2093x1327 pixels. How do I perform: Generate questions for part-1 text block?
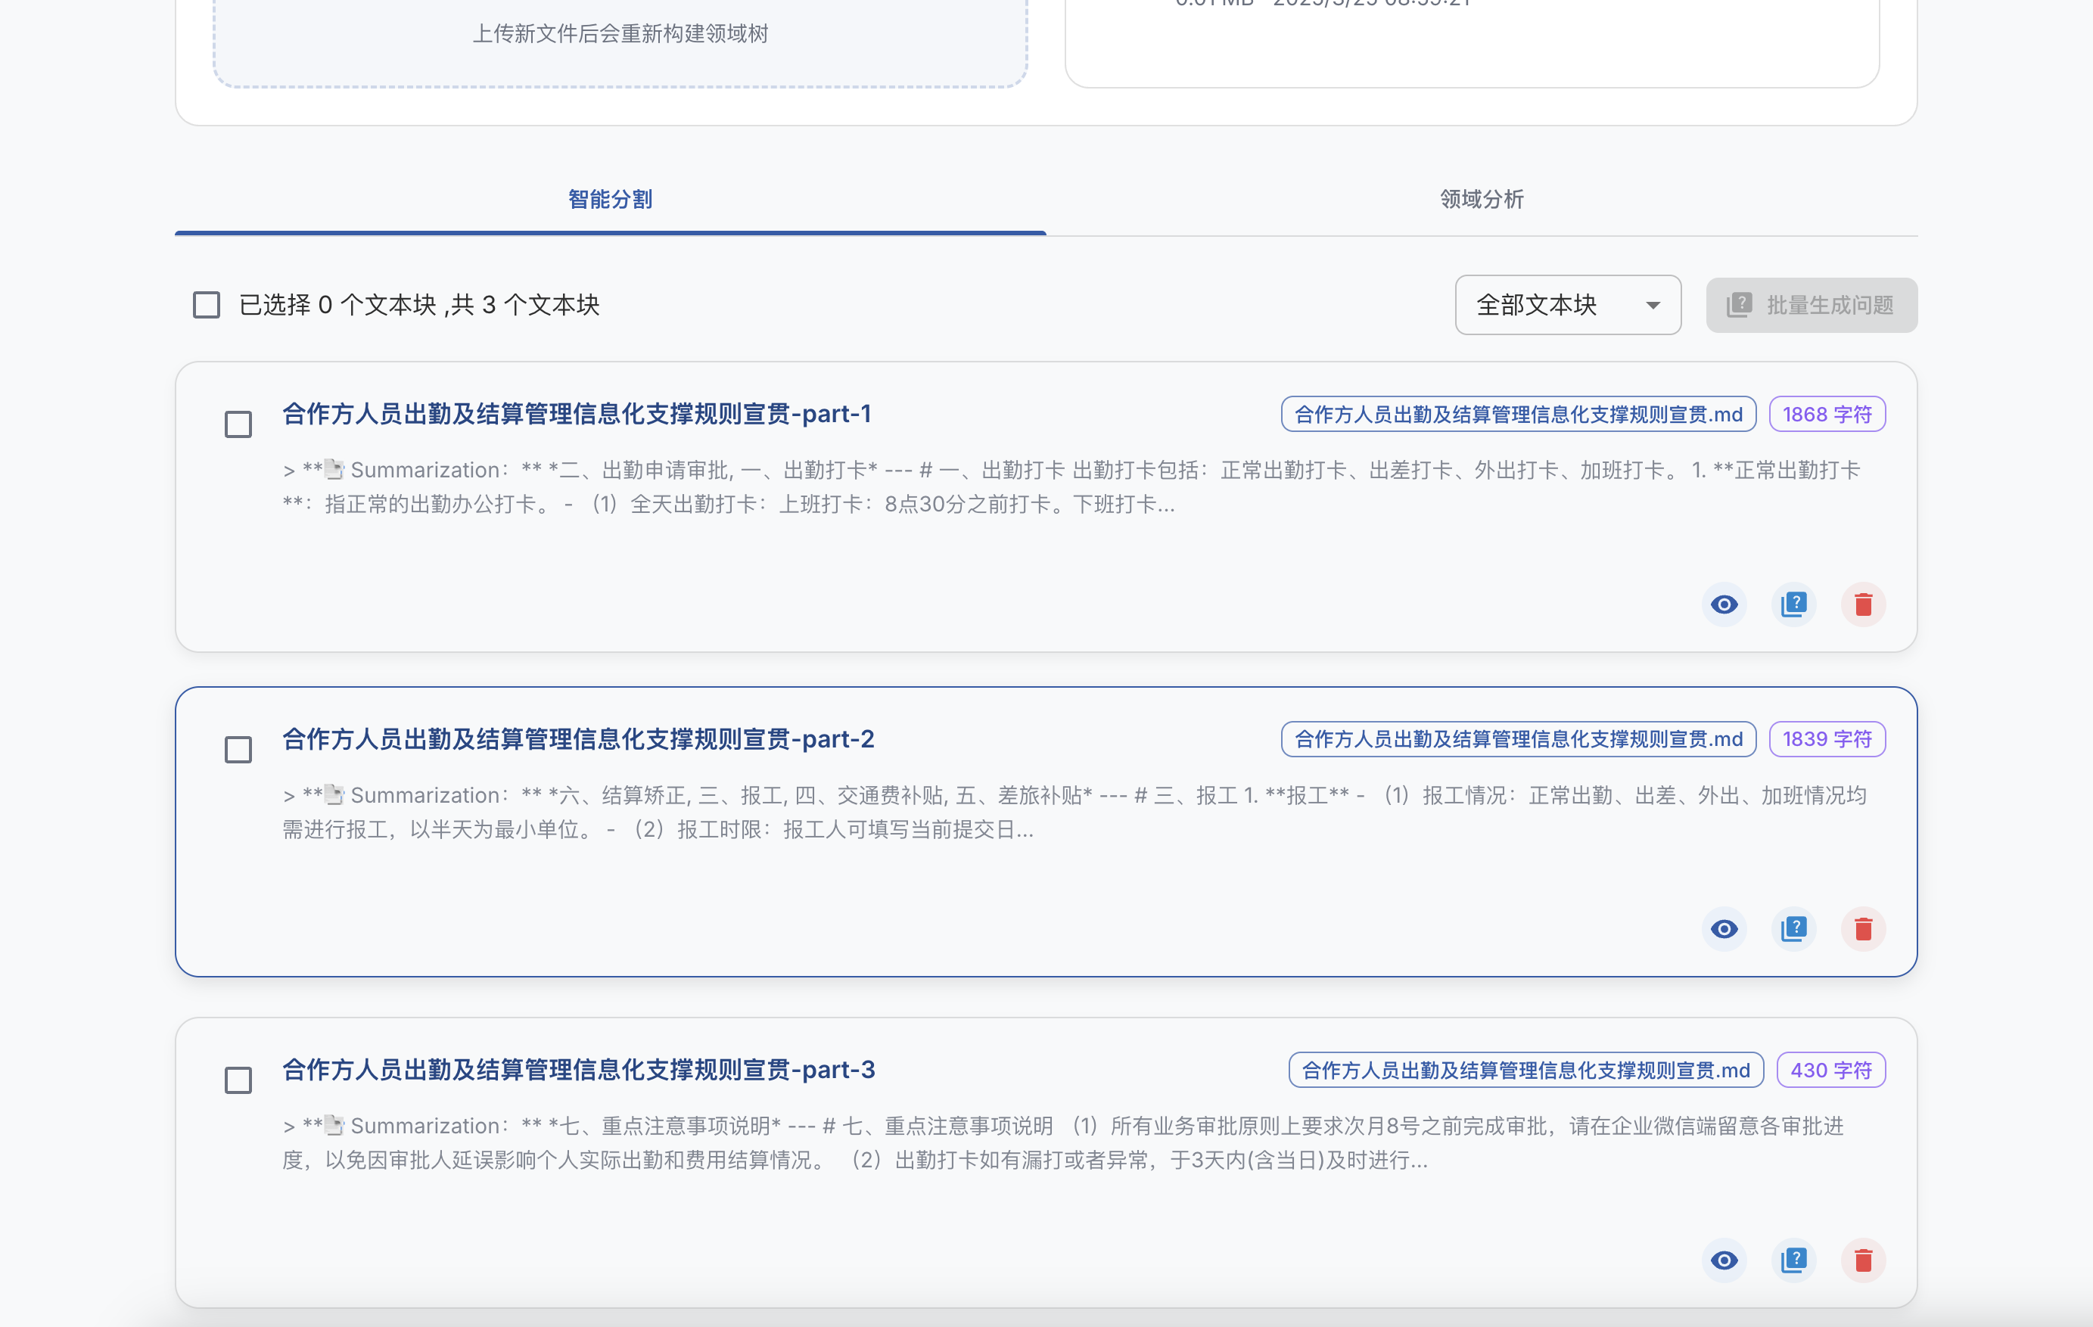click(x=1793, y=604)
